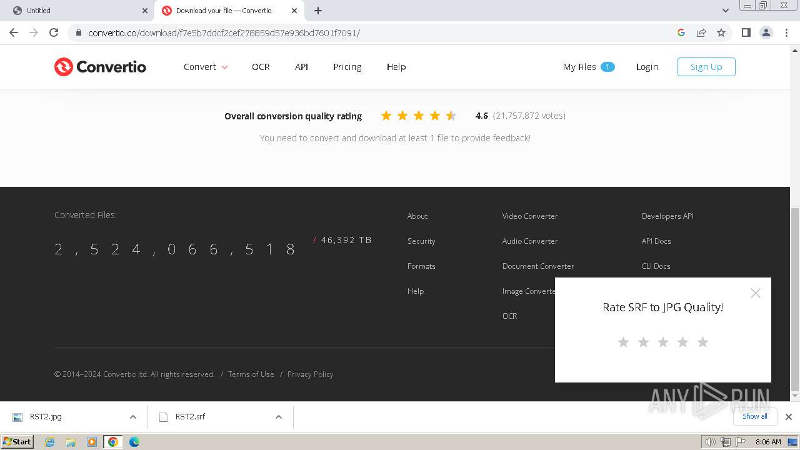The height and width of the screenshot is (450, 800).
Task: Show all downloads
Action: (x=755, y=416)
